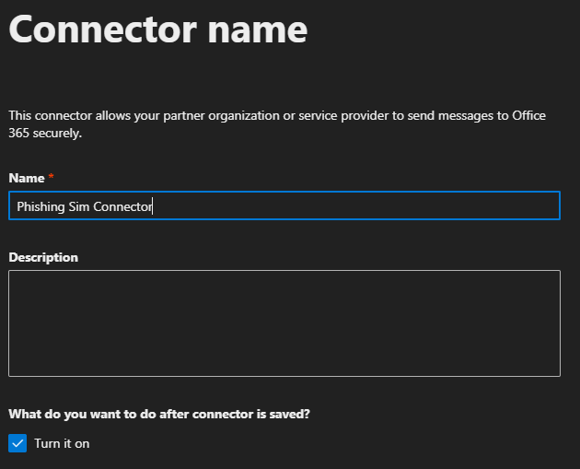
Task: Click the word 'Sim' in the Name field
Action: [x=79, y=206]
